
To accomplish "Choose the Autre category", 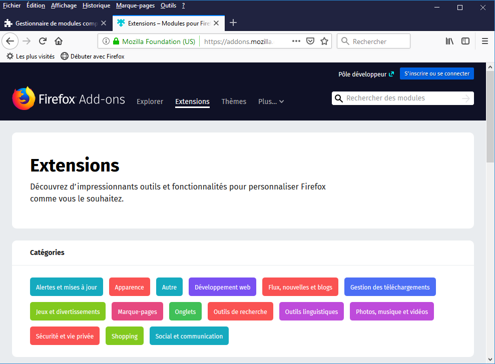I will pos(169,287).
